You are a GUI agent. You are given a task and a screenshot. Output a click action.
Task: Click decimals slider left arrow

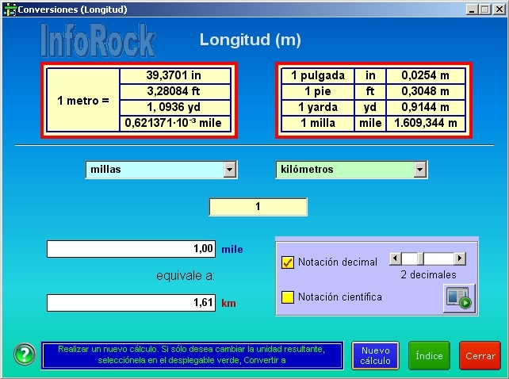[x=395, y=258]
